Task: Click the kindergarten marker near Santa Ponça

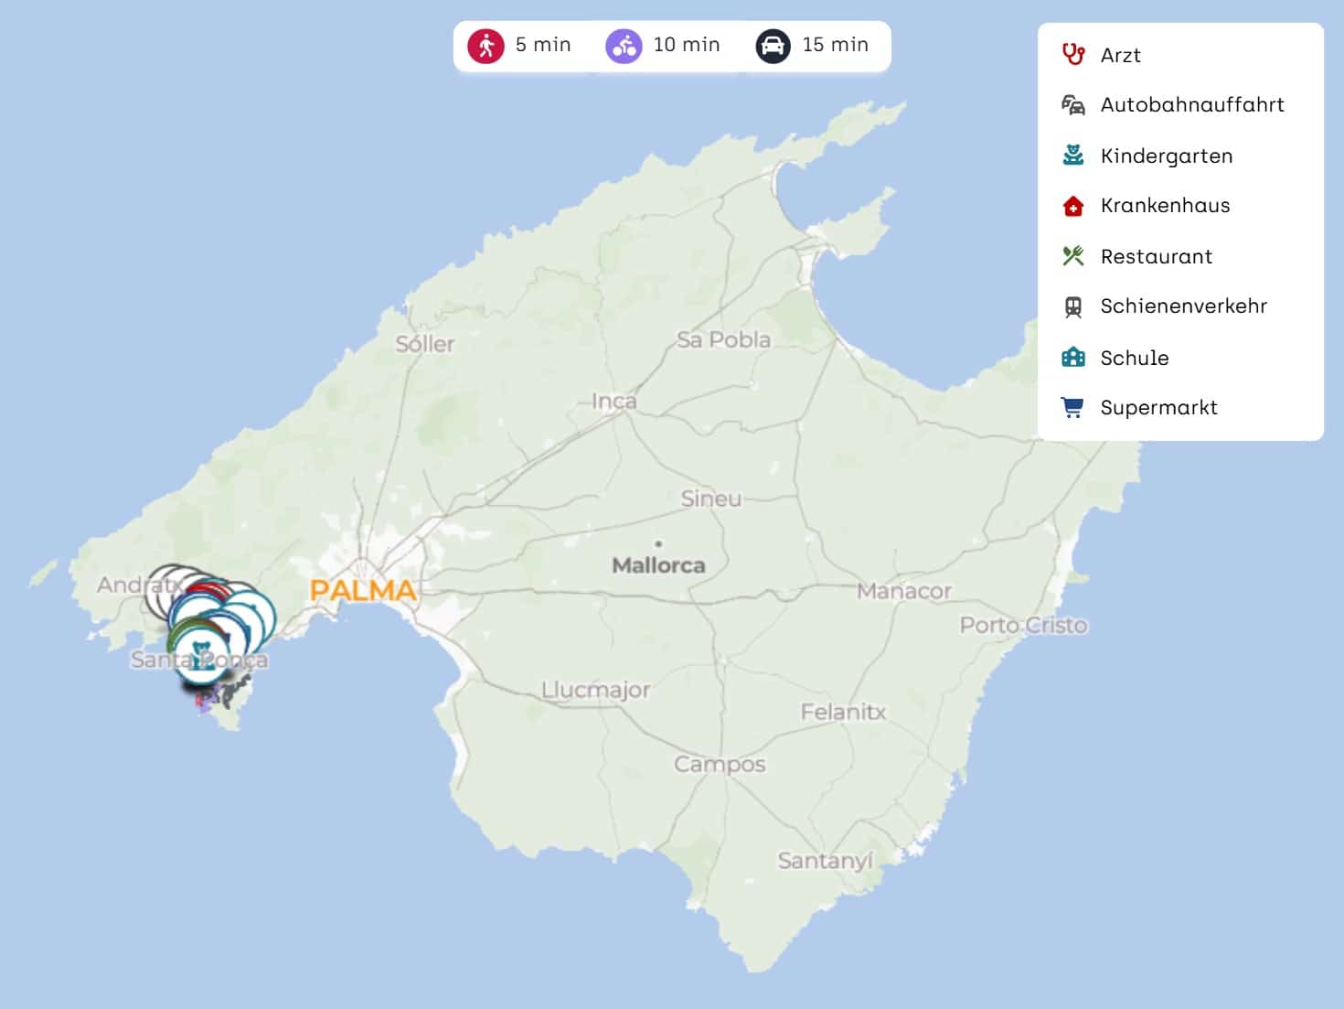Action: pos(200,657)
